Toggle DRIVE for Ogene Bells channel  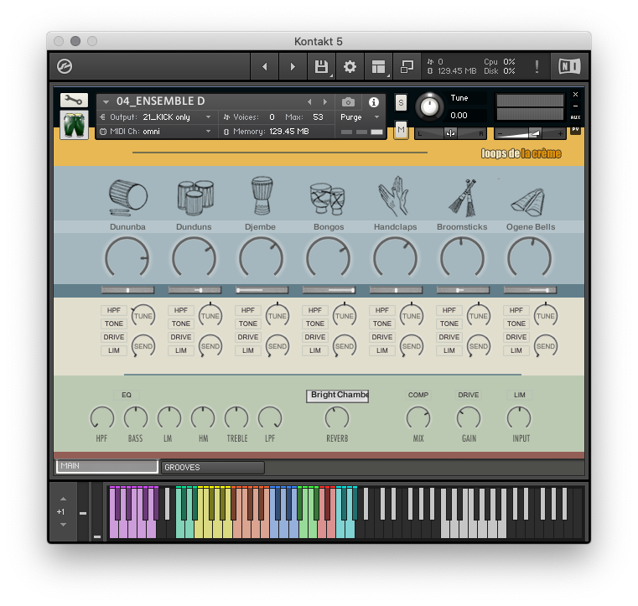tap(516, 337)
